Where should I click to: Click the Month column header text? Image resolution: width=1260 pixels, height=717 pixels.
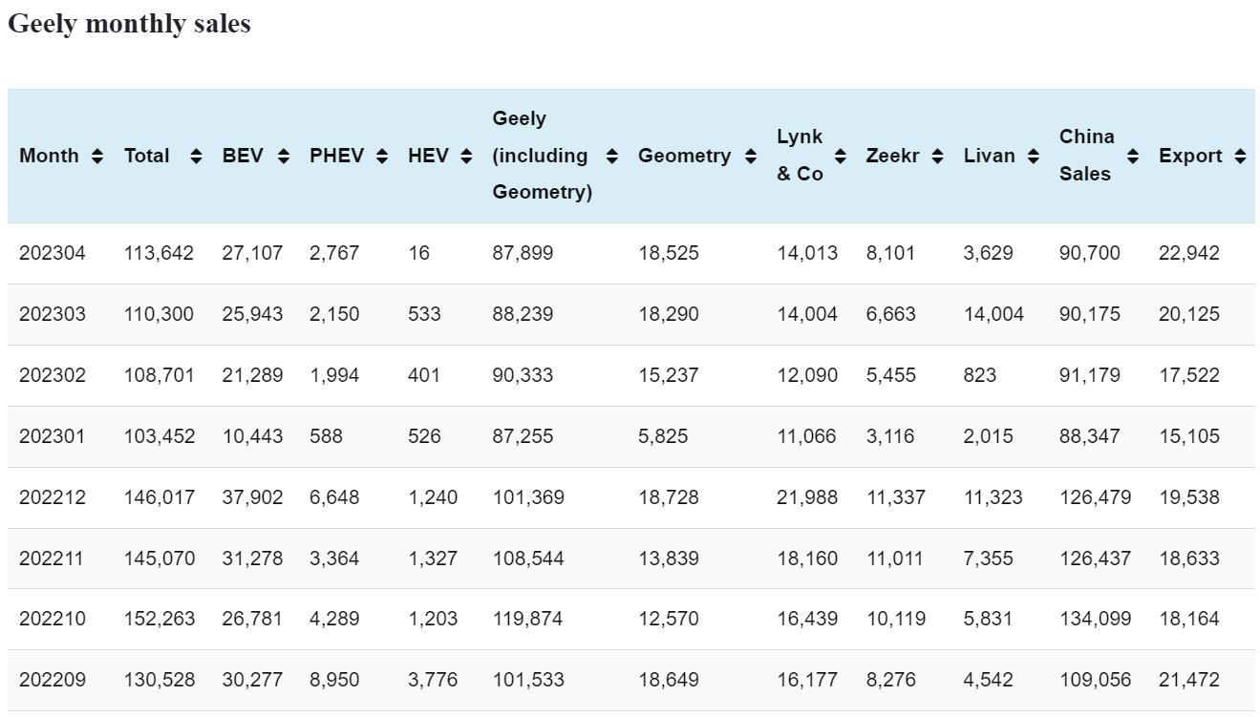[49, 156]
